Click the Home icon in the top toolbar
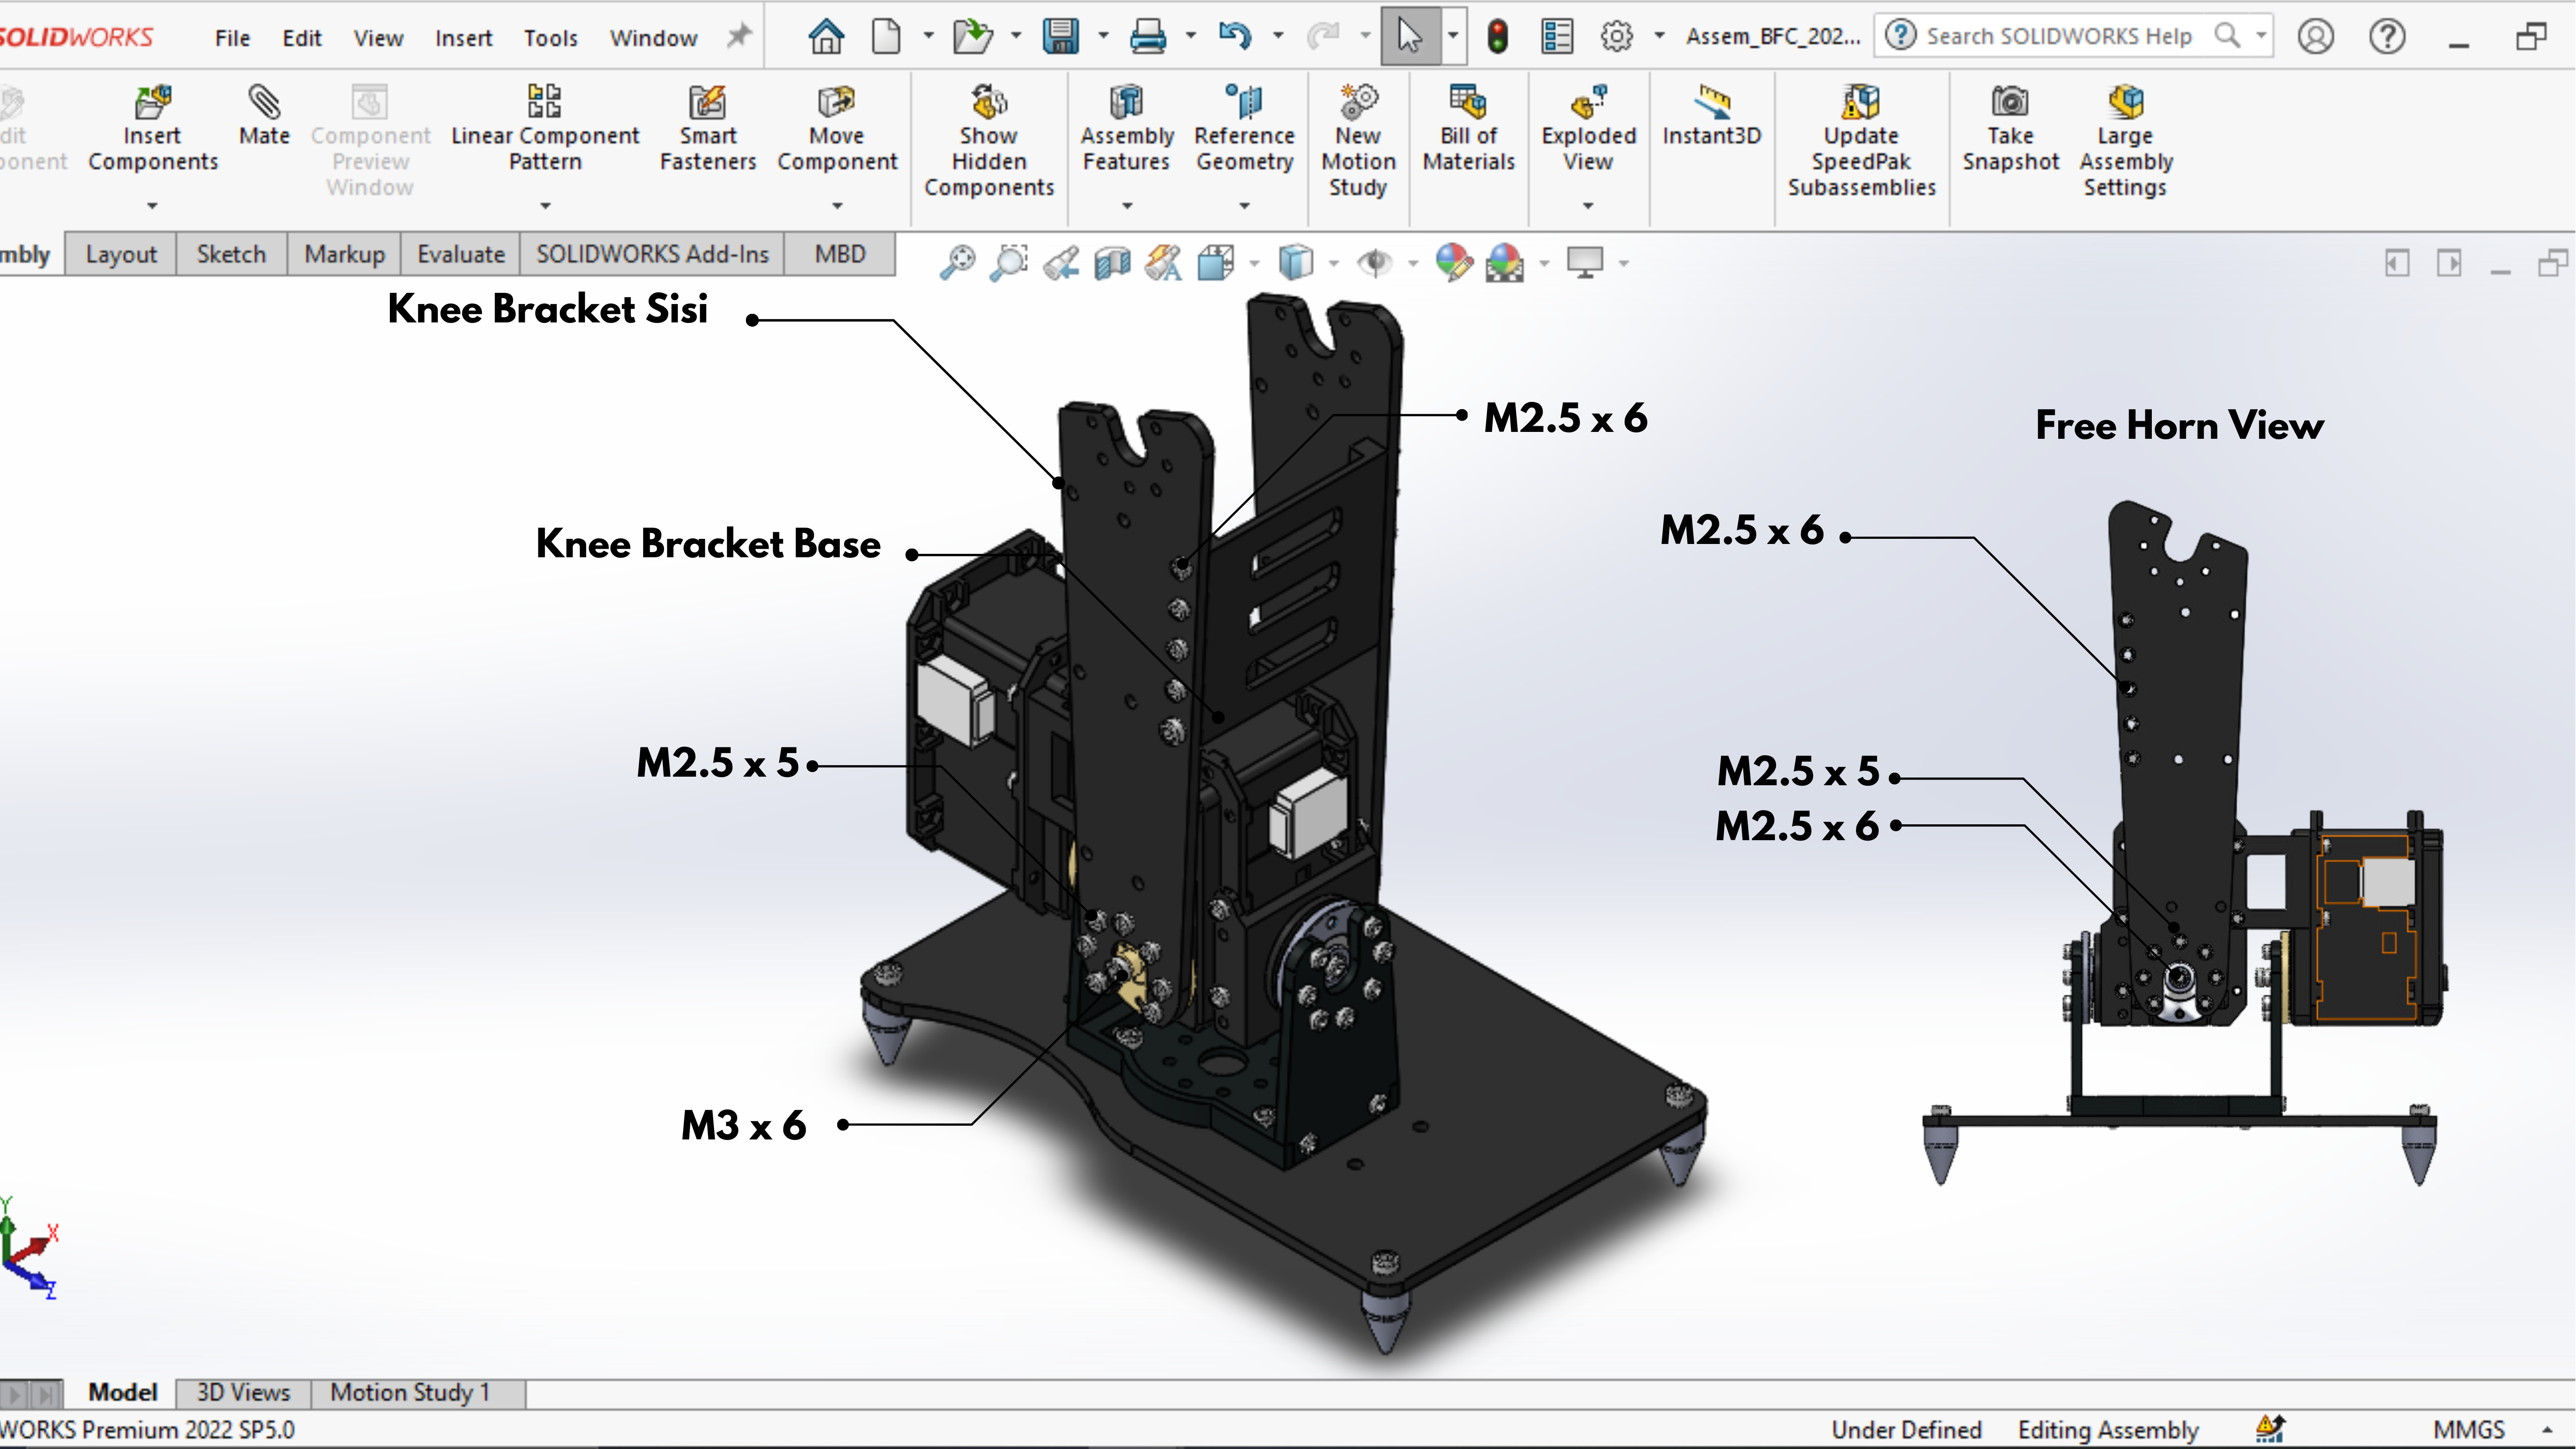The image size is (2576, 1449). 826,37
